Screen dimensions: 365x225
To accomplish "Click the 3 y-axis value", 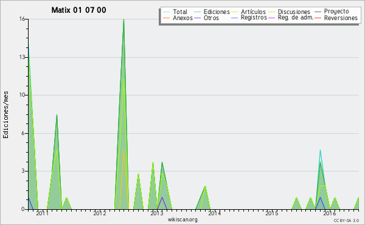I will (x=23, y=171).
